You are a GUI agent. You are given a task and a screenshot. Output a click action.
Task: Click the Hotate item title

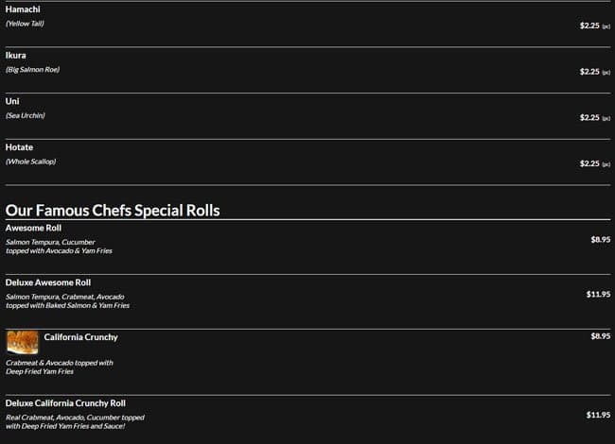[x=19, y=147]
